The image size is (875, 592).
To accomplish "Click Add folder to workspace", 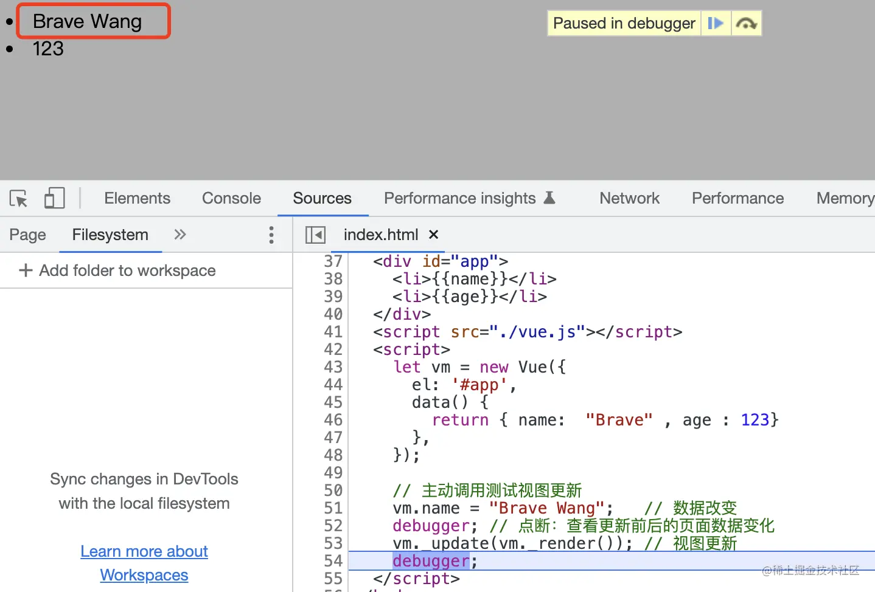I will [117, 270].
